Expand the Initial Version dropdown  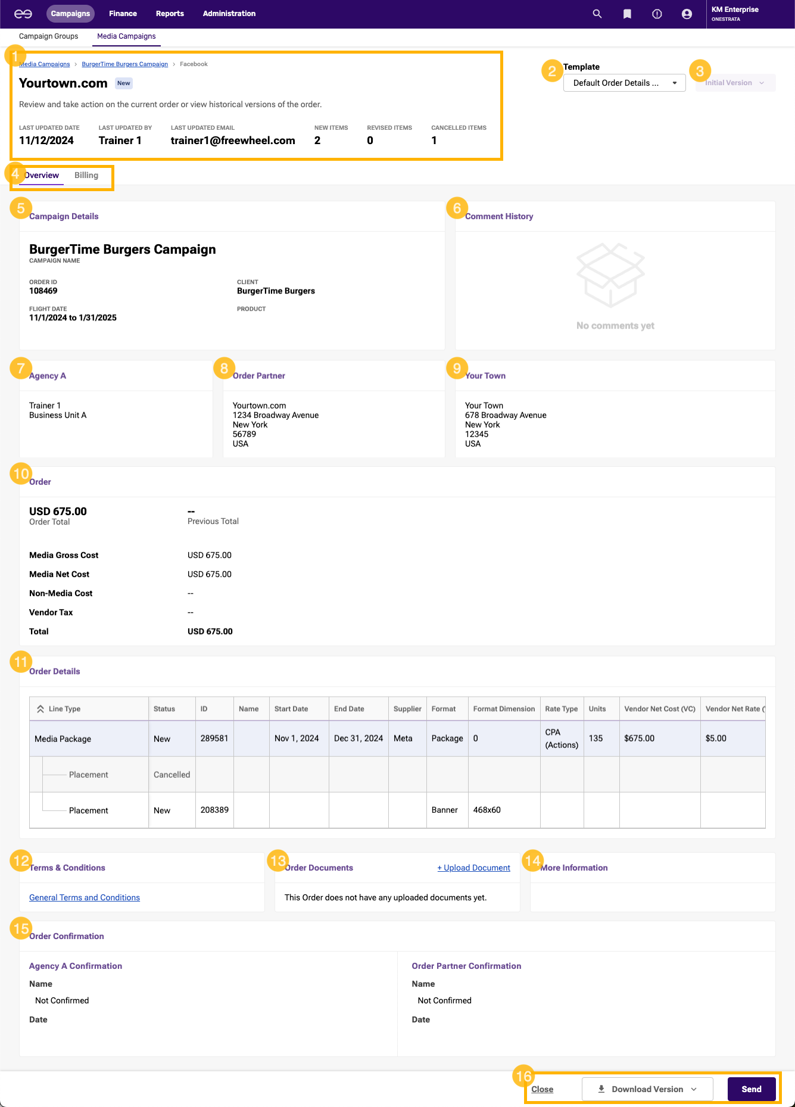tap(735, 83)
